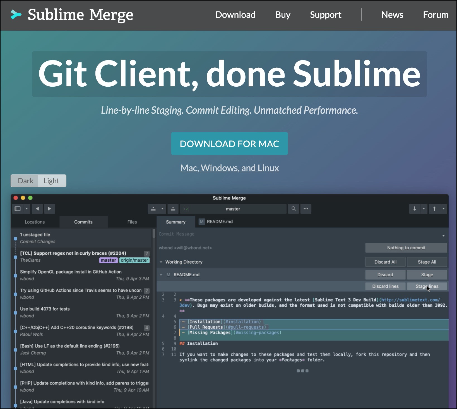Viewport: 457px width, 409px height.
Task: Open the Forum nav link
Action: point(436,15)
